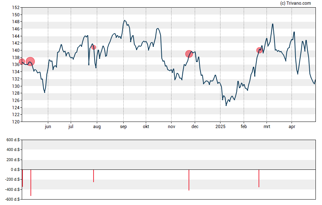The height and width of the screenshot is (205, 322).
Task: Click the '-600 d.$' axis label
Action: tap(12, 199)
